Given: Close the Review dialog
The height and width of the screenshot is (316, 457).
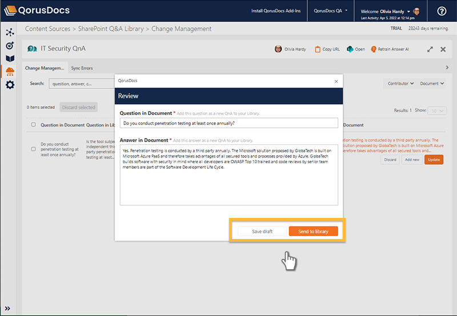Looking at the screenshot, I should coord(336,81).
